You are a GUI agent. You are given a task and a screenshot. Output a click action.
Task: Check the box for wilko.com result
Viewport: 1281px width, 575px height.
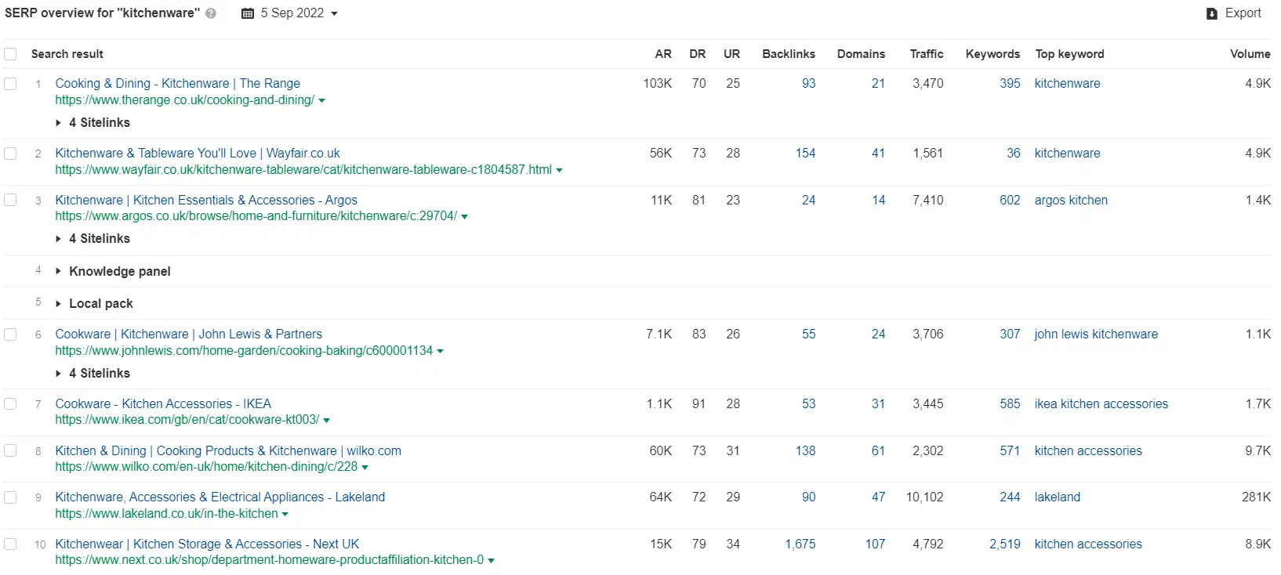coord(10,450)
